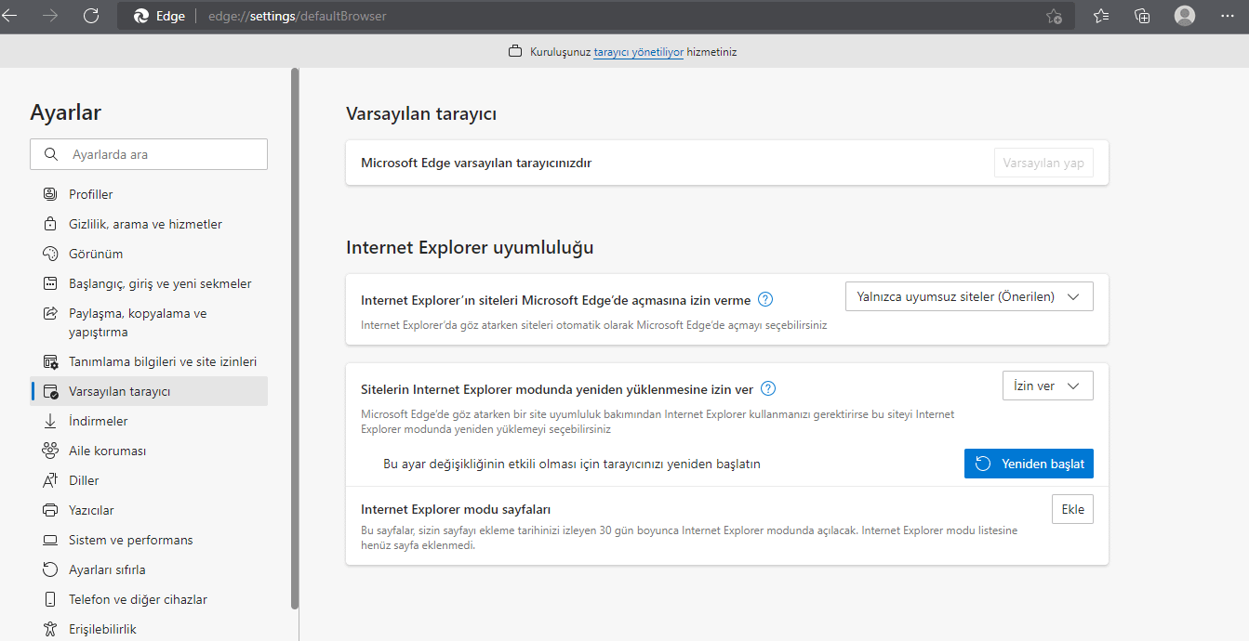Click the sidebar vertical scrollbar
The width and height of the screenshot is (1249, 641).
point(295,338)
